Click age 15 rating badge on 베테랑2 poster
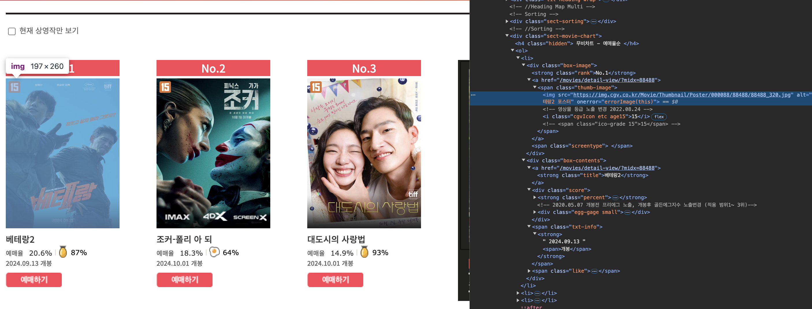Screen dimensions: 812x309 (14, 87)
